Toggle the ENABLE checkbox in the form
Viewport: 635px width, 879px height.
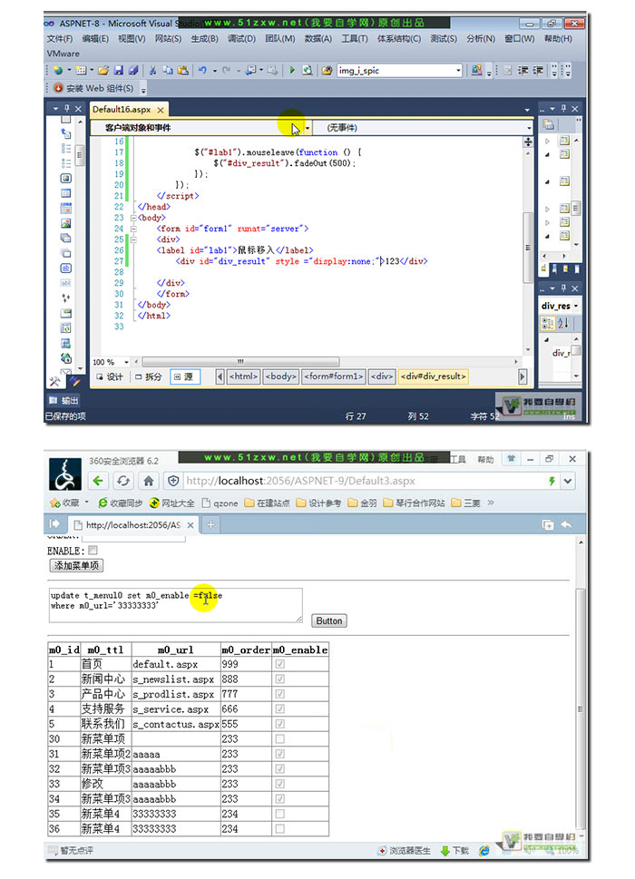93,551
